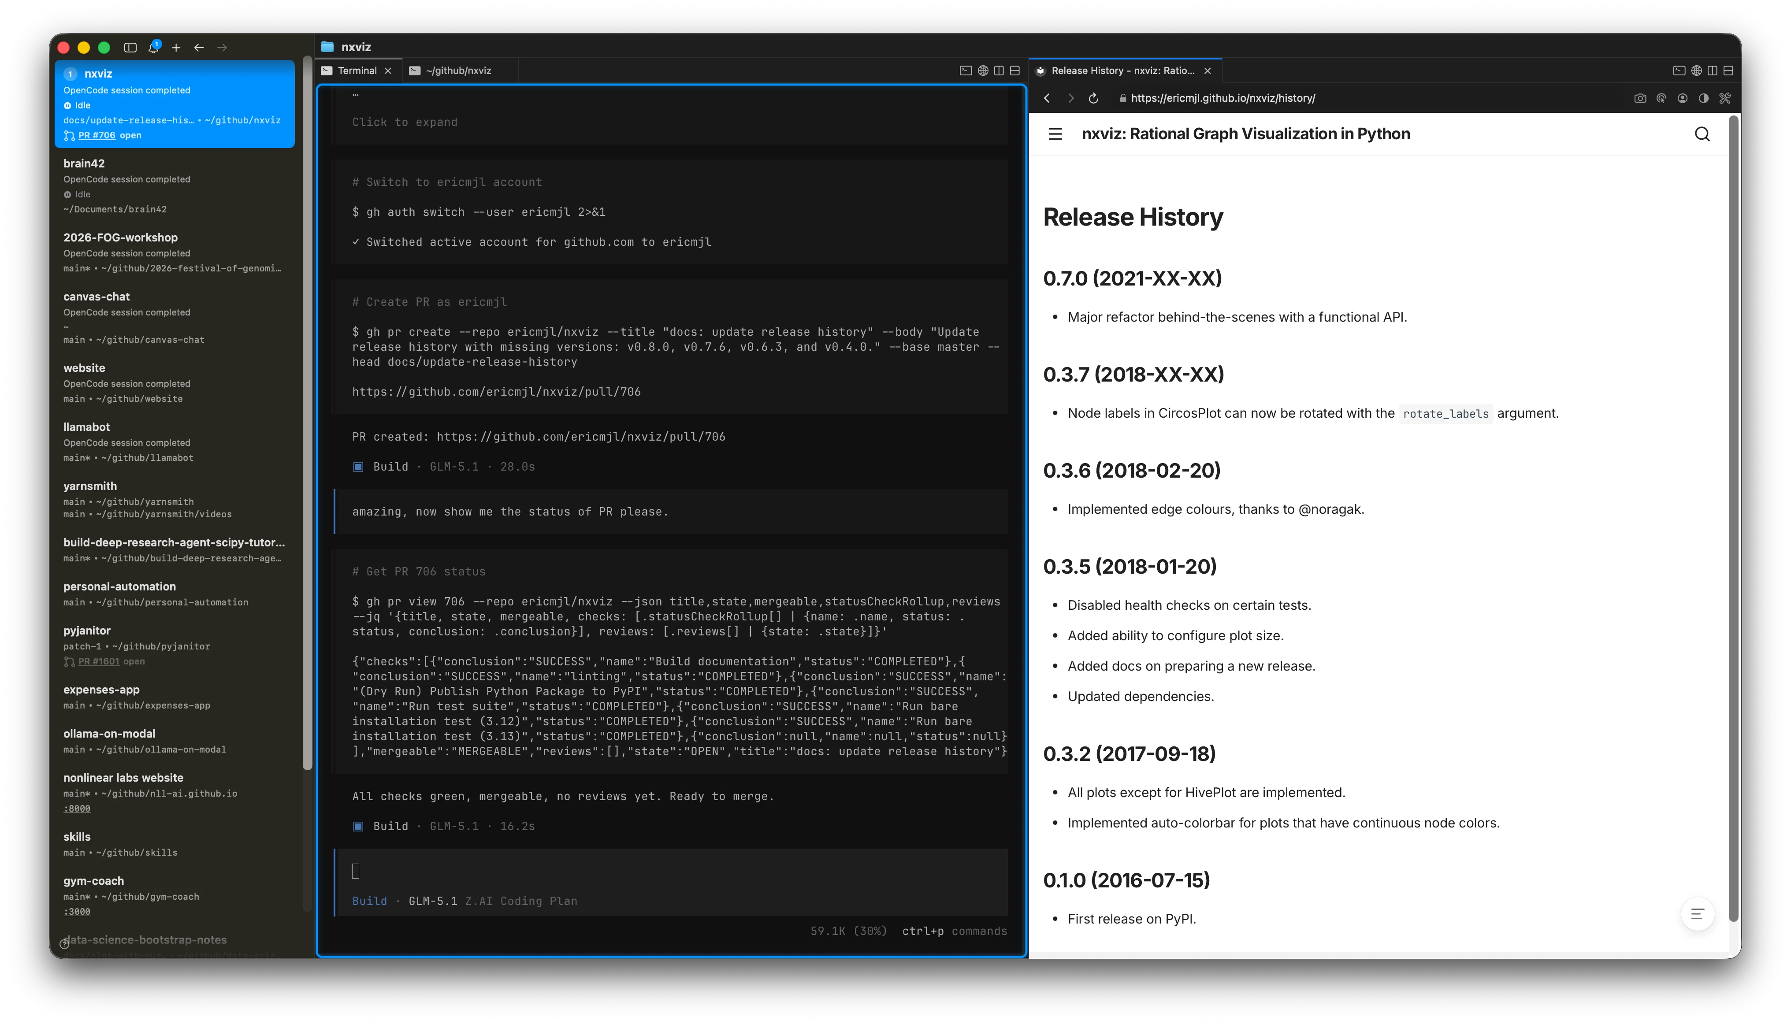Open PR #1601 link under pyjanitor
The height and width of the screenshot is (1024, 1791).
click(x=98, y=661)
